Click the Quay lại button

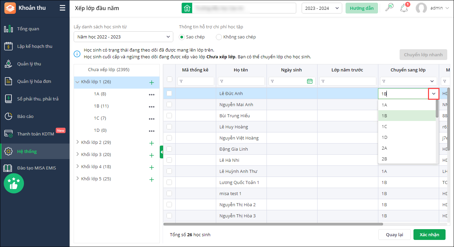[x=395, y=235]
